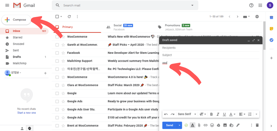Open the Send options dropdown arrow
This screenshot has height=131, width=277.
179,125
